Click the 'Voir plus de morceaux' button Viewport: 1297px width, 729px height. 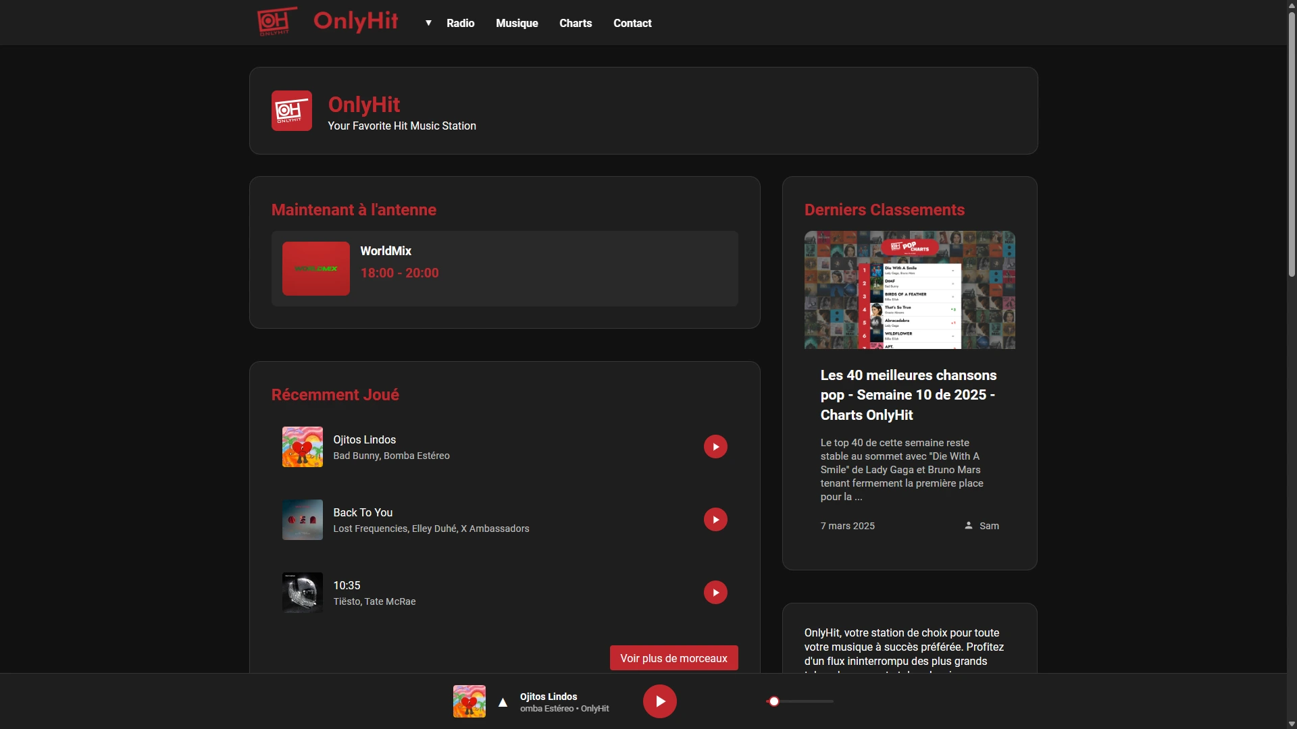click(x=673, y=658)
